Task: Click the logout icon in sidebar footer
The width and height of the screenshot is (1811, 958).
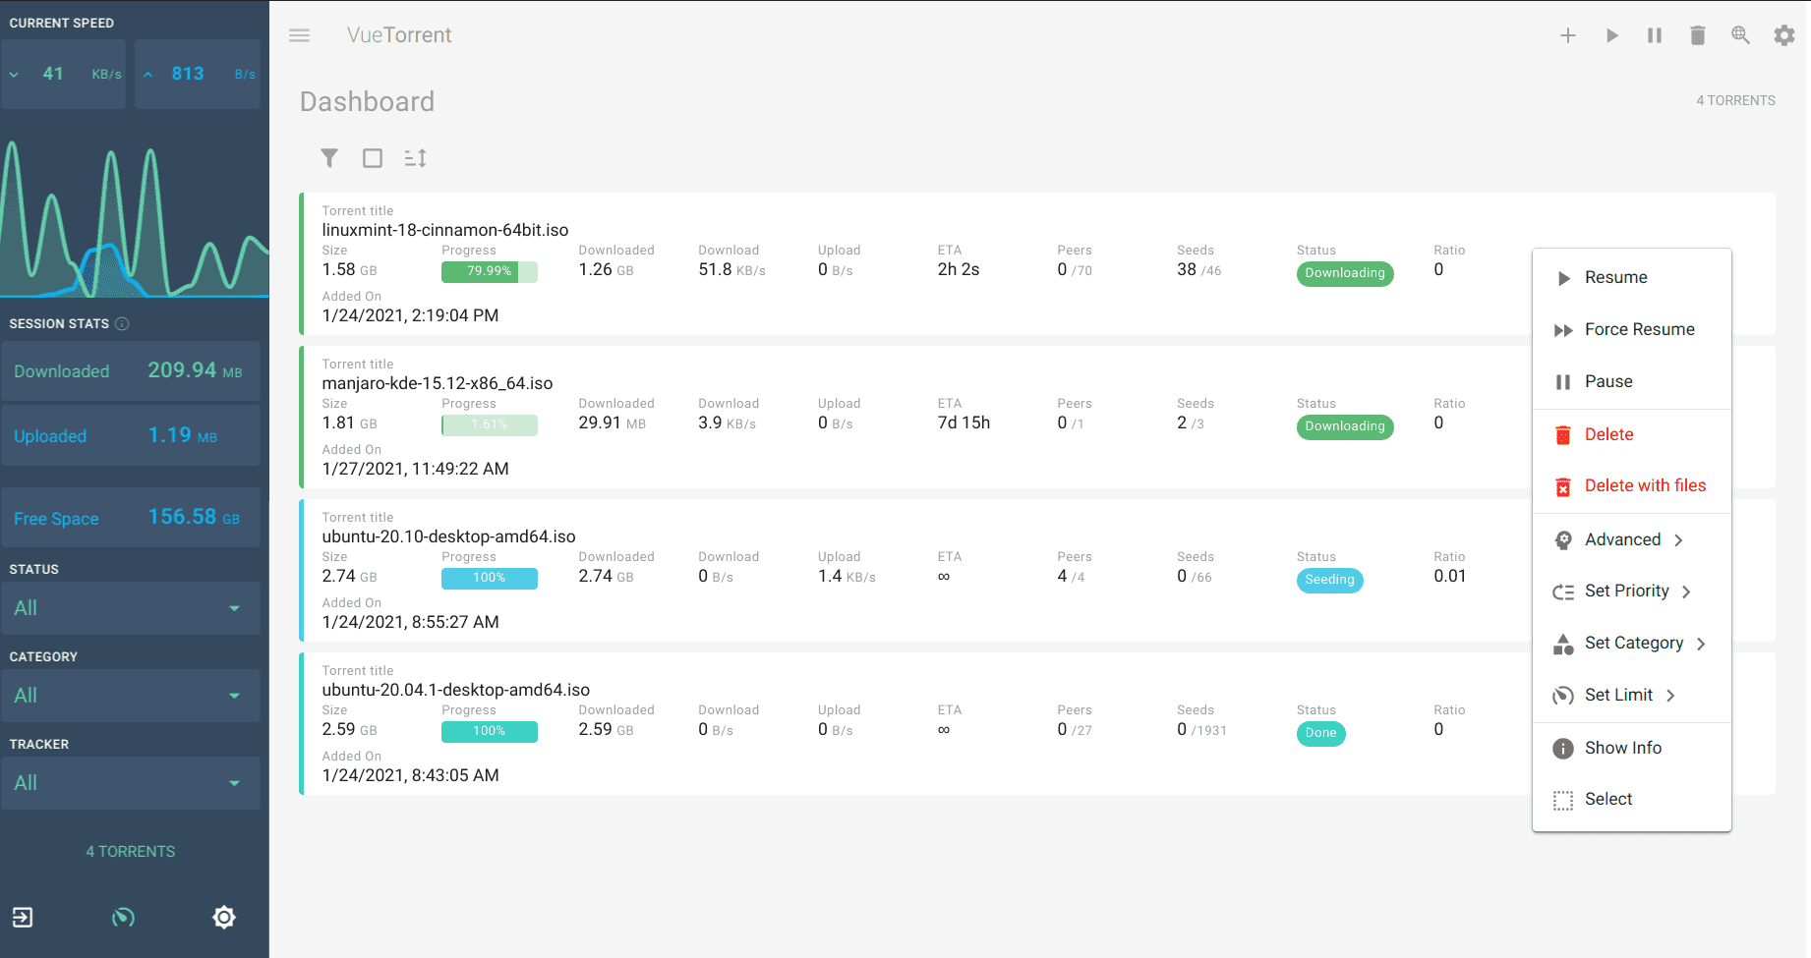Action: click(23, 917)
